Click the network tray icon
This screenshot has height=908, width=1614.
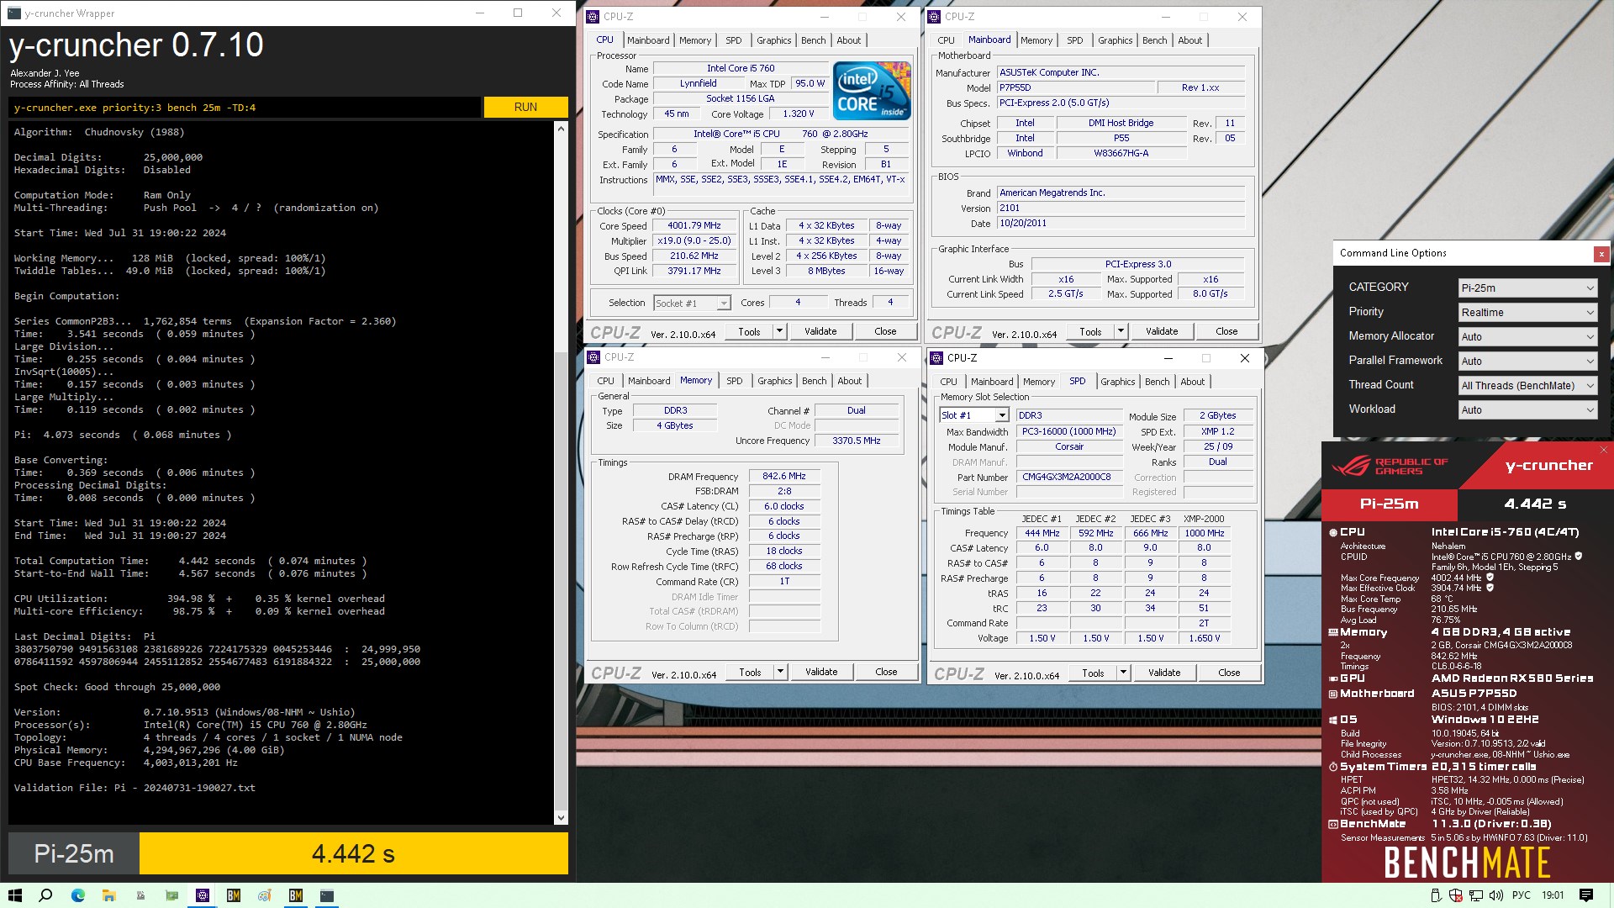click(1477, 895)
